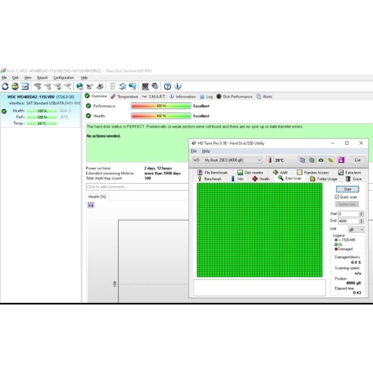Viewport: 373px width, 373px height.
Task: Click the computer monitor icon in Sentinel toolbar
Action: 145,86
